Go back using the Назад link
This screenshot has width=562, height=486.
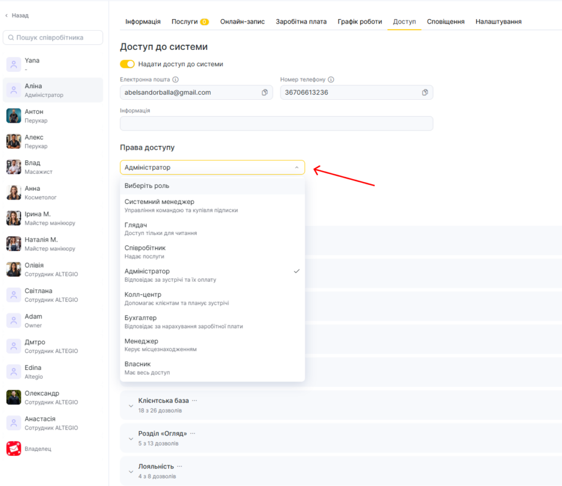pyautogui.click(x=17, y=15)
